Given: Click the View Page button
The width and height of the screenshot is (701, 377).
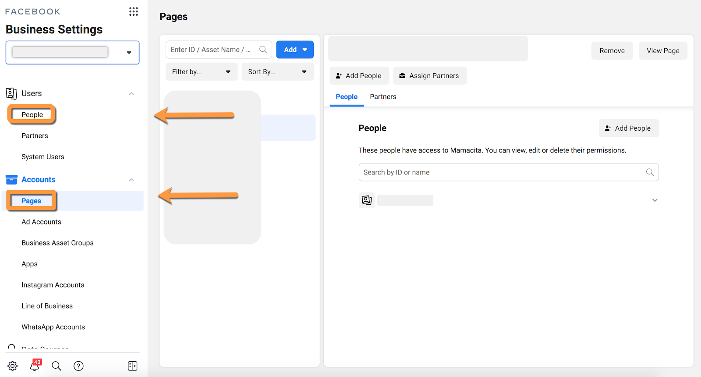Looking at the screenshot, I should point(662,51).
